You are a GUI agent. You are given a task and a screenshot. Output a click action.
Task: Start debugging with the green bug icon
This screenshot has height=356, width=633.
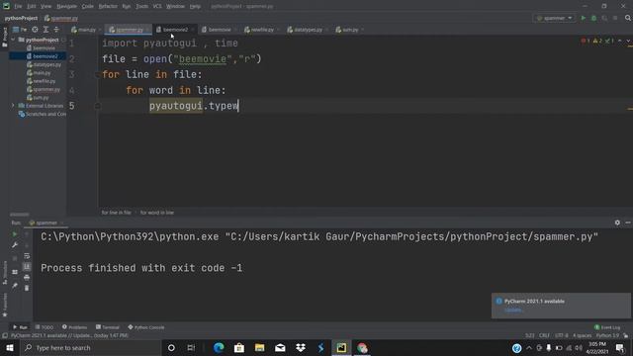pyautogui.click(x=593, y=18)
